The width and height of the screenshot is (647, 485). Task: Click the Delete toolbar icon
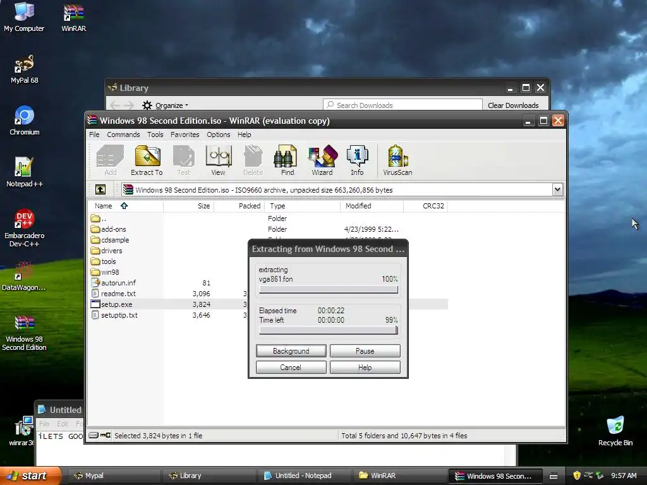(x=253, y=161)
